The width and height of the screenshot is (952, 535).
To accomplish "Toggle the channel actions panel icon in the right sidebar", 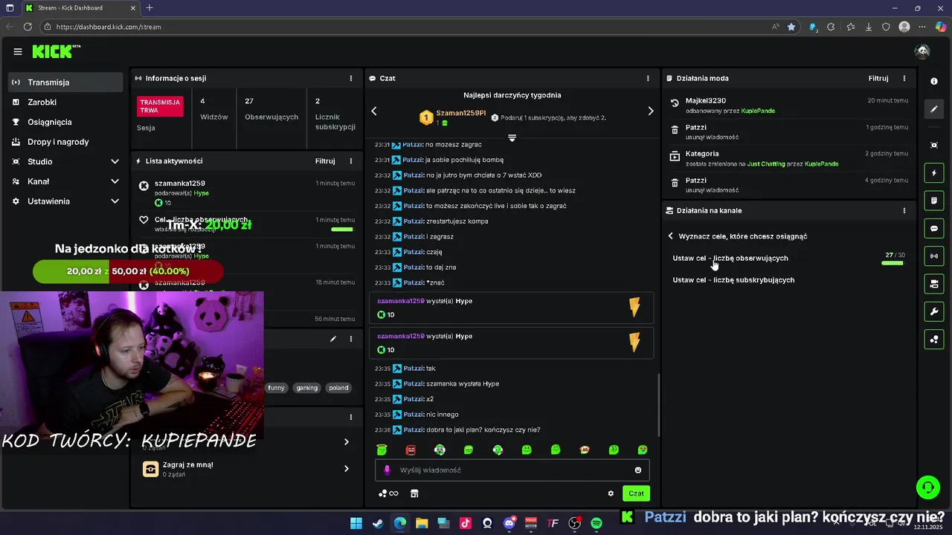I will [934, 284].
